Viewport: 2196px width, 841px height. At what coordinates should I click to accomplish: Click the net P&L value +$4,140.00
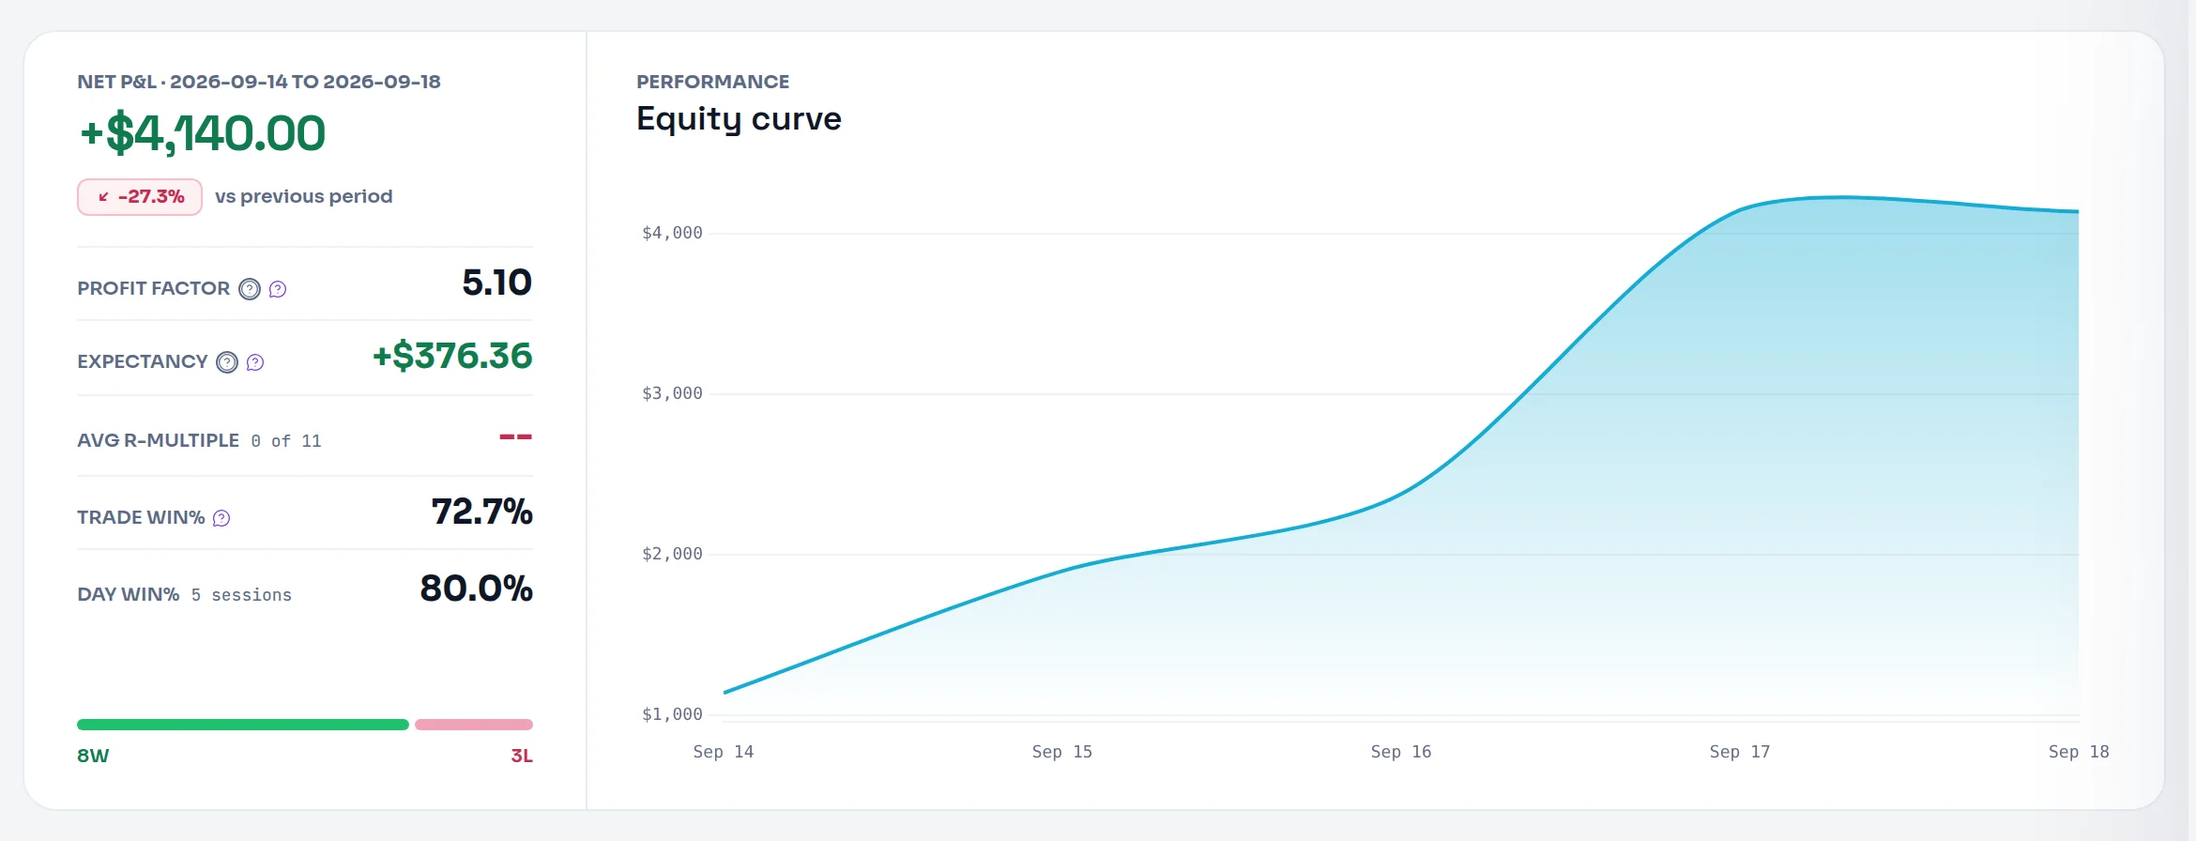click(x=203, y=132)
